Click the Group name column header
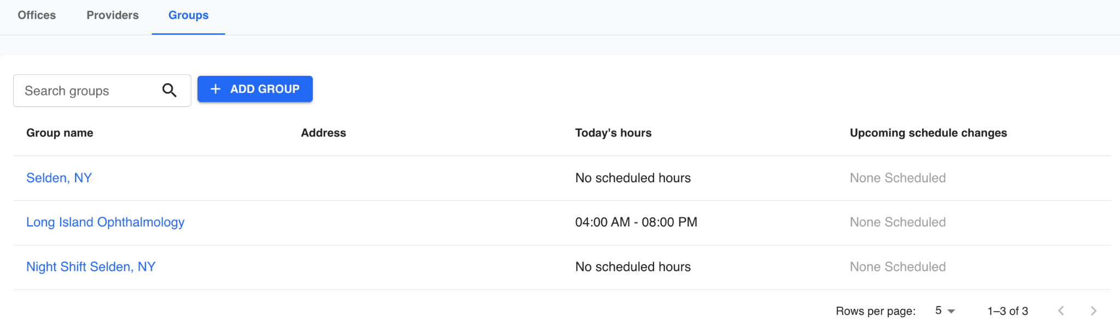 click(60, 133)
